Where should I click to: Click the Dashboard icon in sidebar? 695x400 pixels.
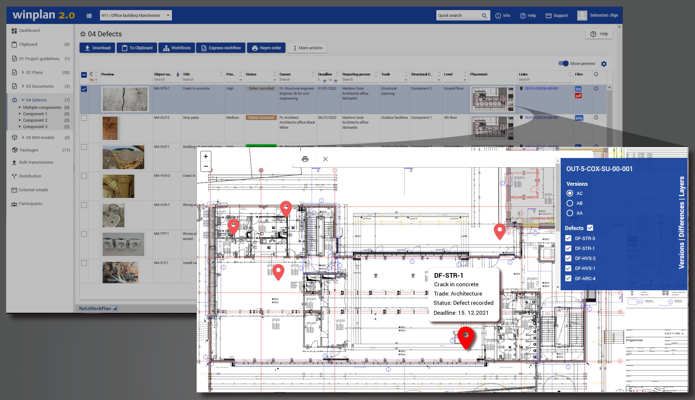(14, 31)
